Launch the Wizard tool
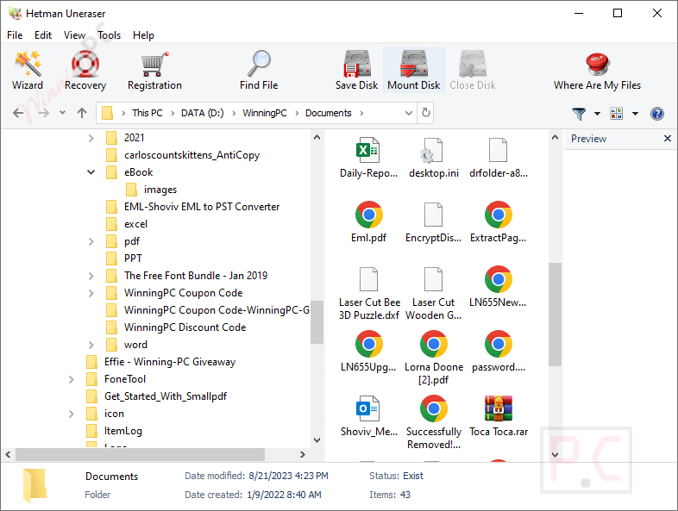The height and width of the screenshot is (511, 678). (28, 70)
